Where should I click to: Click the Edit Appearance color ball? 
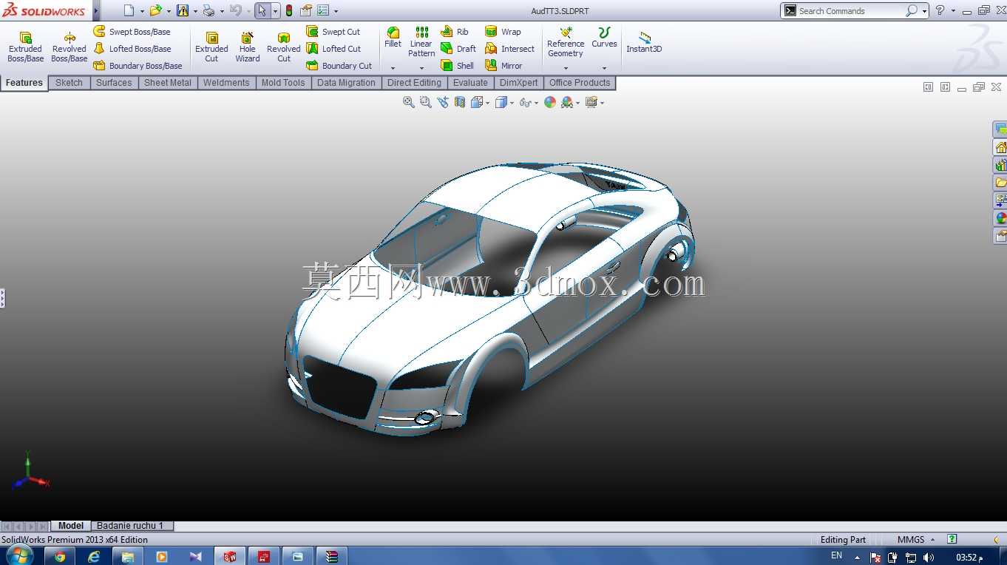click(550, 103)
